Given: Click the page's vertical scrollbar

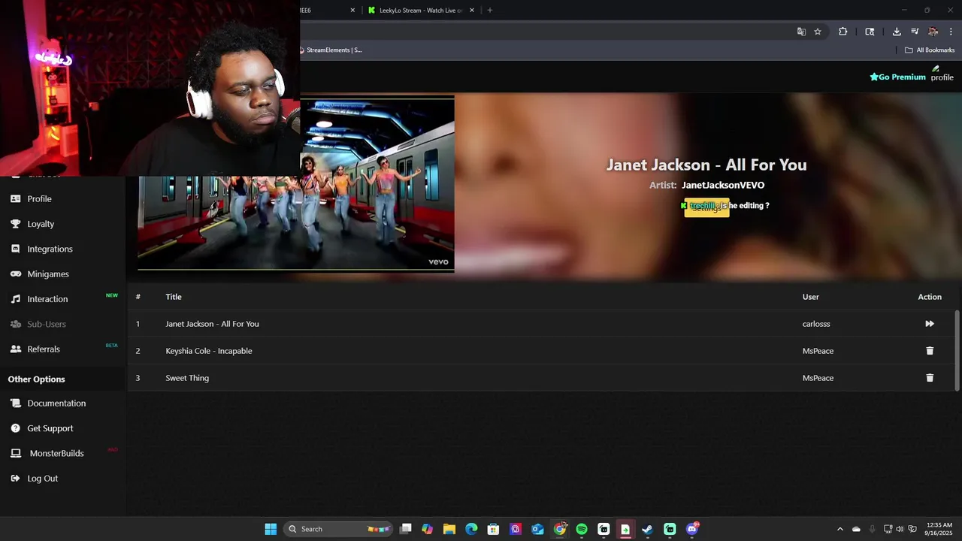Looking at the screenshot, I should pos(957,349).
